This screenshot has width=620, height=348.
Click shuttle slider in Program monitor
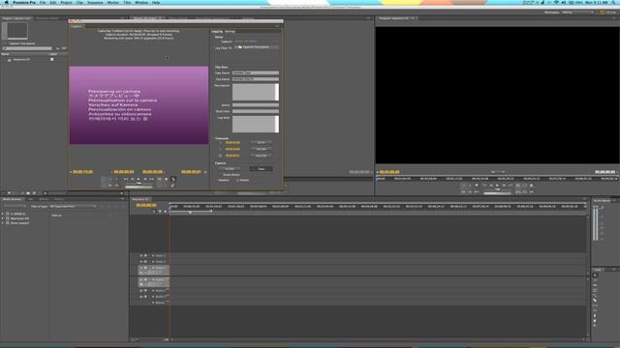coord(497,189)
